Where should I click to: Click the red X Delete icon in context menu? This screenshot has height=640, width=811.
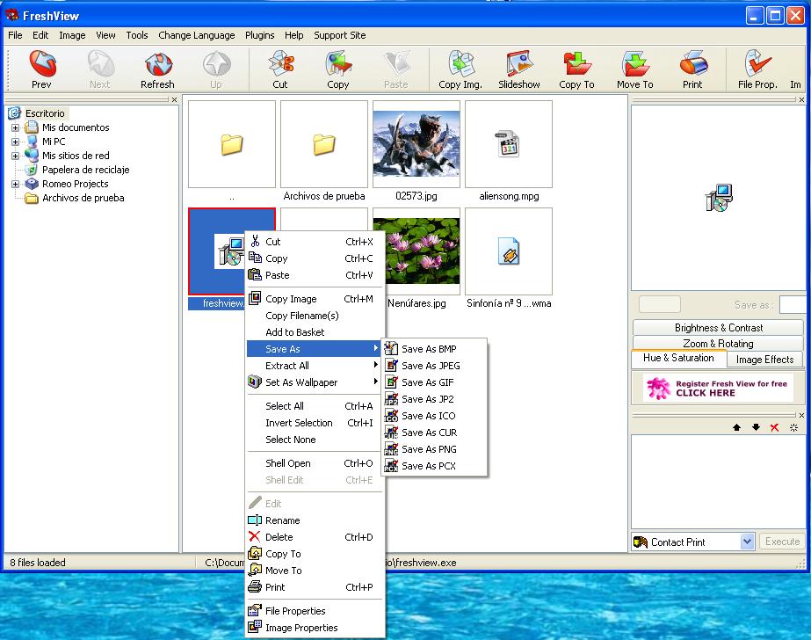coord(255,536)
